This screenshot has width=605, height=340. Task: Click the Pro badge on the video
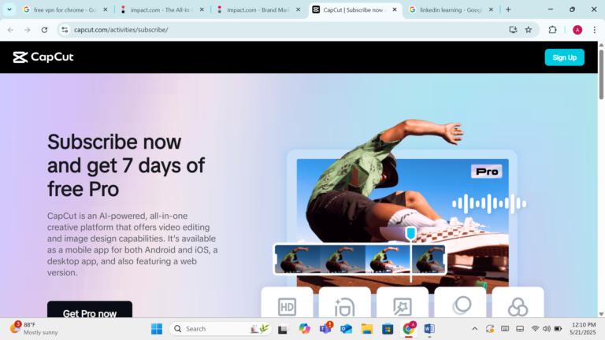487,171
